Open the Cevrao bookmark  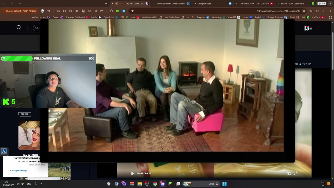58,17
